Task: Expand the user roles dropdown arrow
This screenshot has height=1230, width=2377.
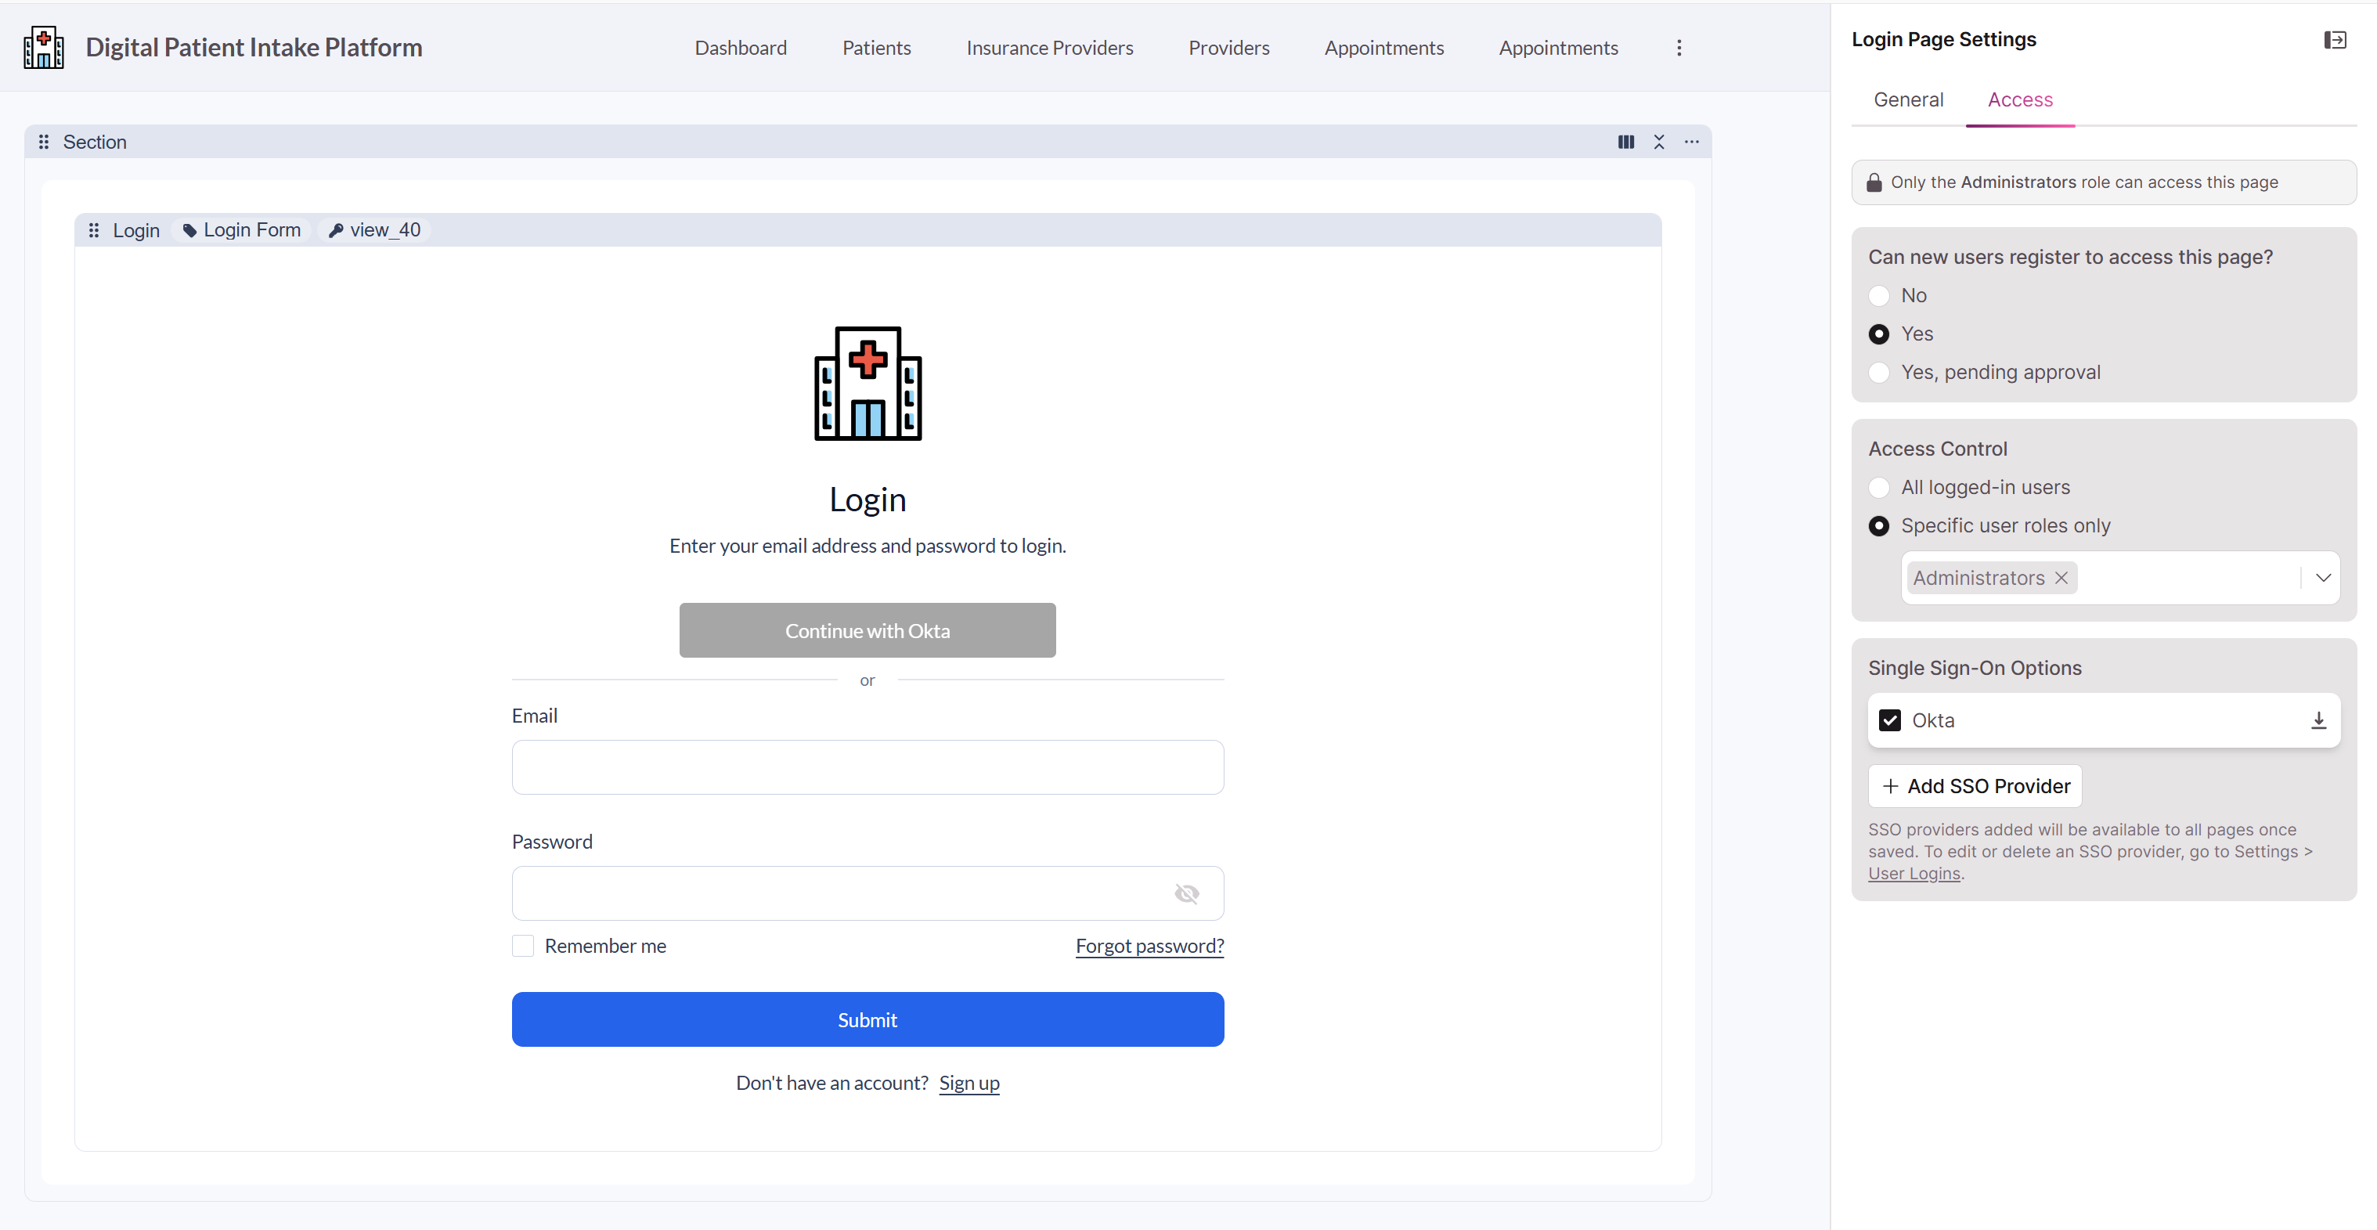Action: click(2322, 578)
